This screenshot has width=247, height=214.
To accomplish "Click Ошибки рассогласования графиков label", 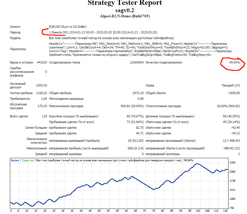I will [x=22, y=72].
